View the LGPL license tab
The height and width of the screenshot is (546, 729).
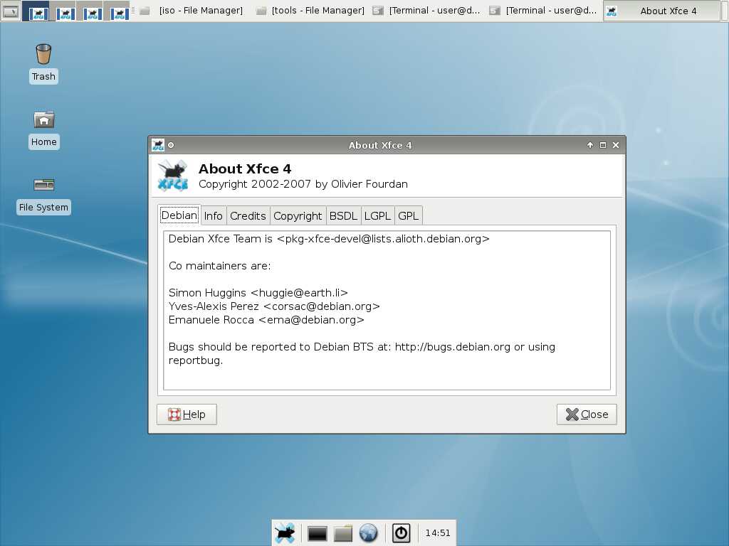[377, 216]
